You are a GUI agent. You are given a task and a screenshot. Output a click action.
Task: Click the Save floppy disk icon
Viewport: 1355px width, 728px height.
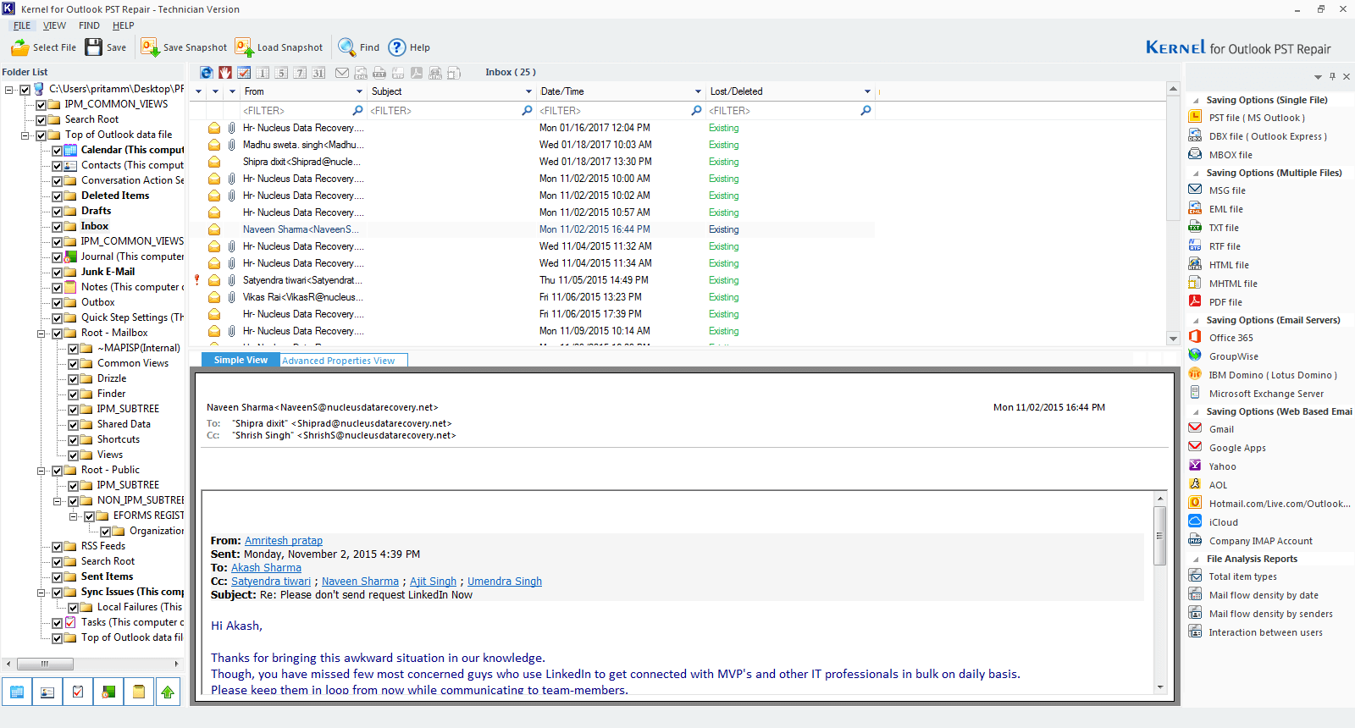point(94,47)
